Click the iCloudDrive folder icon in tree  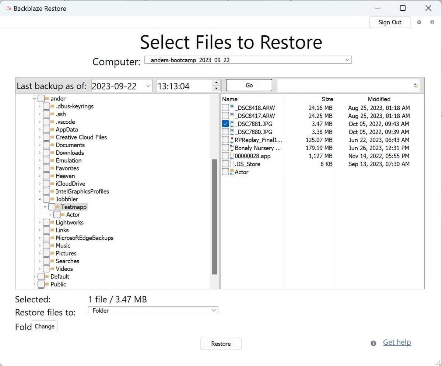pyautogui.click(x=52, y=184)
